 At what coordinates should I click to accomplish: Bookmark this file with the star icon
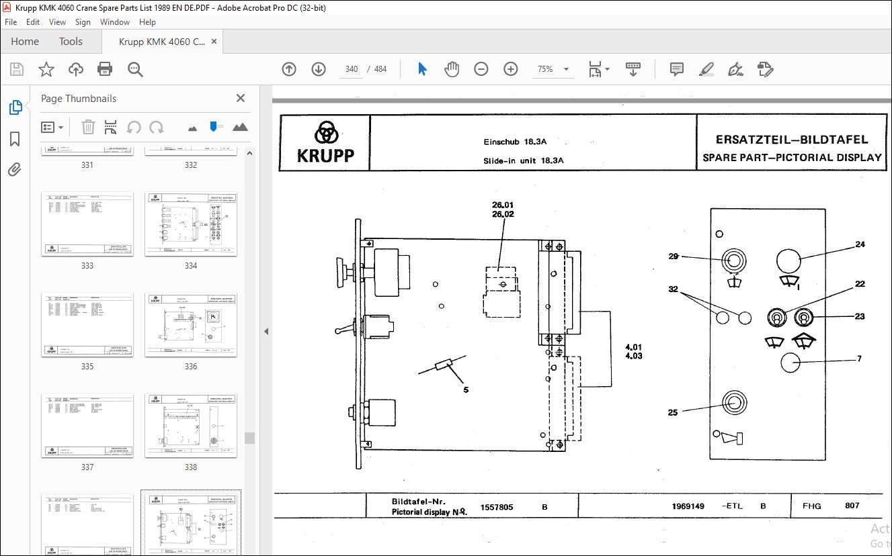(x=46, y=69)
